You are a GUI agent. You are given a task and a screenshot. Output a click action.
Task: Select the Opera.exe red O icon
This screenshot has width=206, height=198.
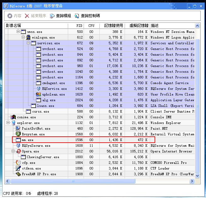(18, 151)
